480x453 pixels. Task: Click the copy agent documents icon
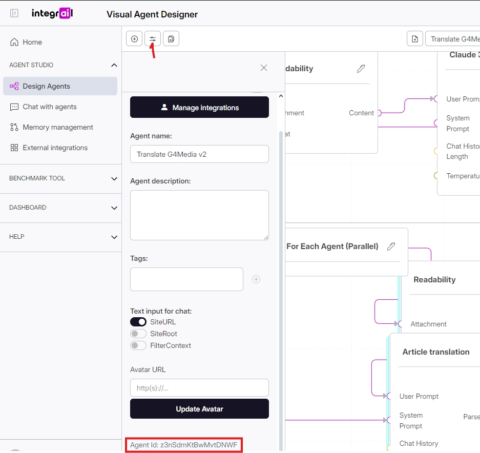(x=171, y=39)
